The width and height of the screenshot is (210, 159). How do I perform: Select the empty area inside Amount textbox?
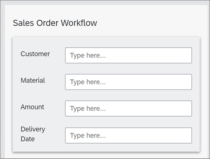coord(149,108)
